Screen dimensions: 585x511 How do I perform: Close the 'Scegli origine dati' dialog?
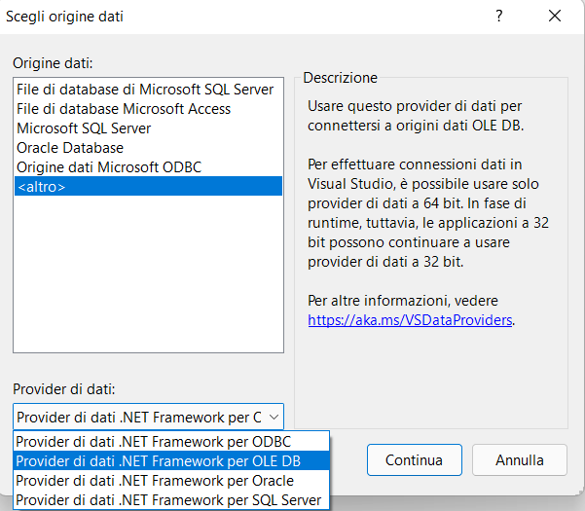pos(555,16)
